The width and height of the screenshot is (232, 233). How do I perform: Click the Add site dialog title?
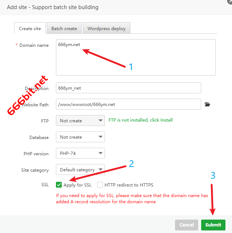pyautogui.click(x=53, y=7)
